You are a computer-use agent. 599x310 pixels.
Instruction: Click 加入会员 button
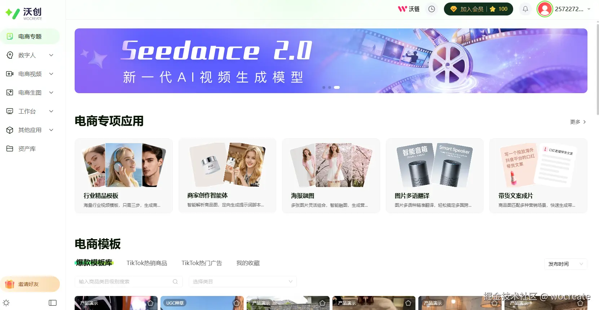coord(471,9)
